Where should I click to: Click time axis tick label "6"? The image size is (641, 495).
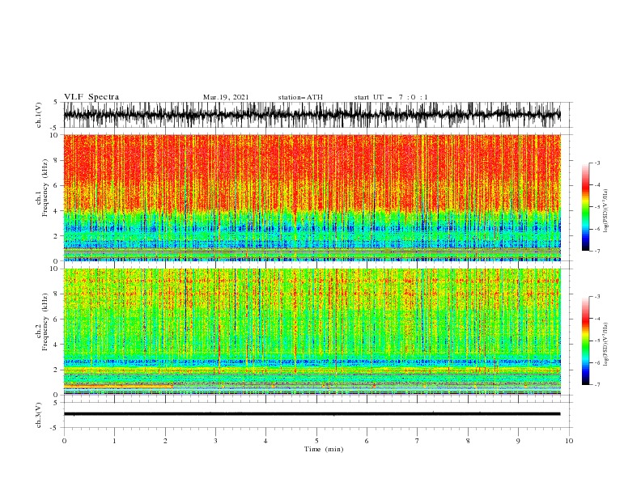pos(367,441)
